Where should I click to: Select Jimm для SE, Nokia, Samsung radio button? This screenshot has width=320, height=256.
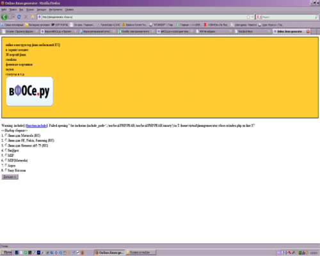[x=6, y=140]
